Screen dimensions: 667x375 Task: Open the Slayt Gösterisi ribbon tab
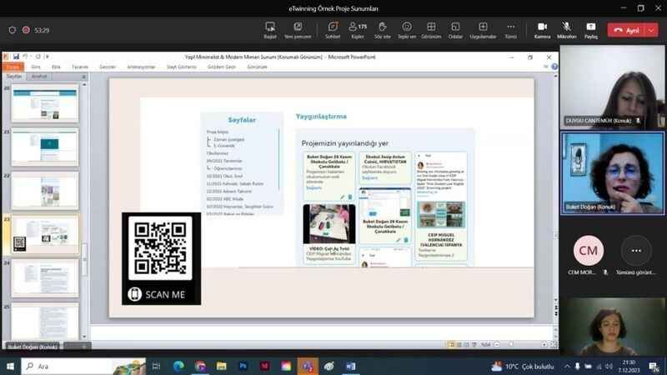182,67
